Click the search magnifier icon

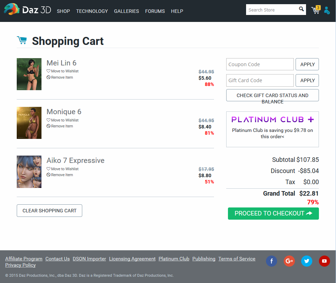(301, 9)
